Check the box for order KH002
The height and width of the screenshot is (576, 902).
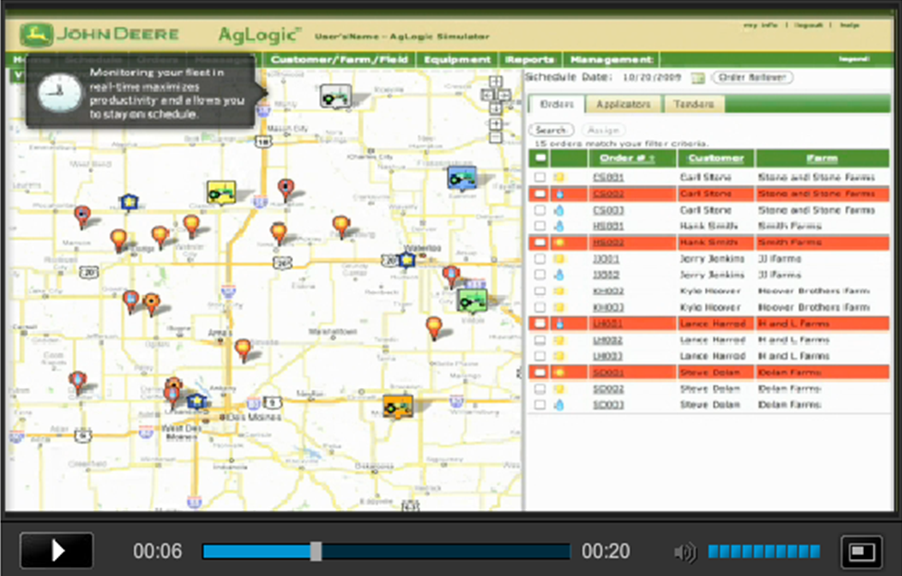coord(540,291)
